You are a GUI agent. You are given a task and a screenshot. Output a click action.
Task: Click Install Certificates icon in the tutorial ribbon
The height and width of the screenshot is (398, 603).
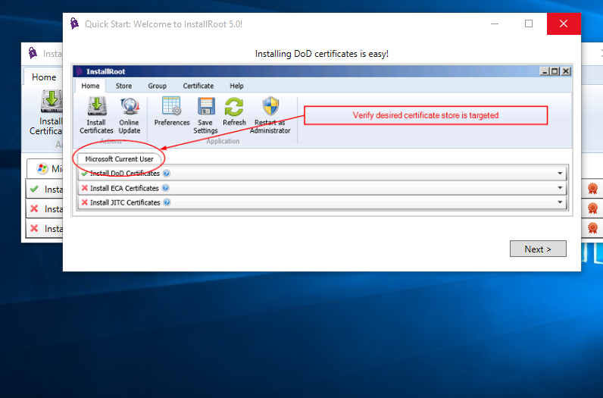(x=97, y=106)
